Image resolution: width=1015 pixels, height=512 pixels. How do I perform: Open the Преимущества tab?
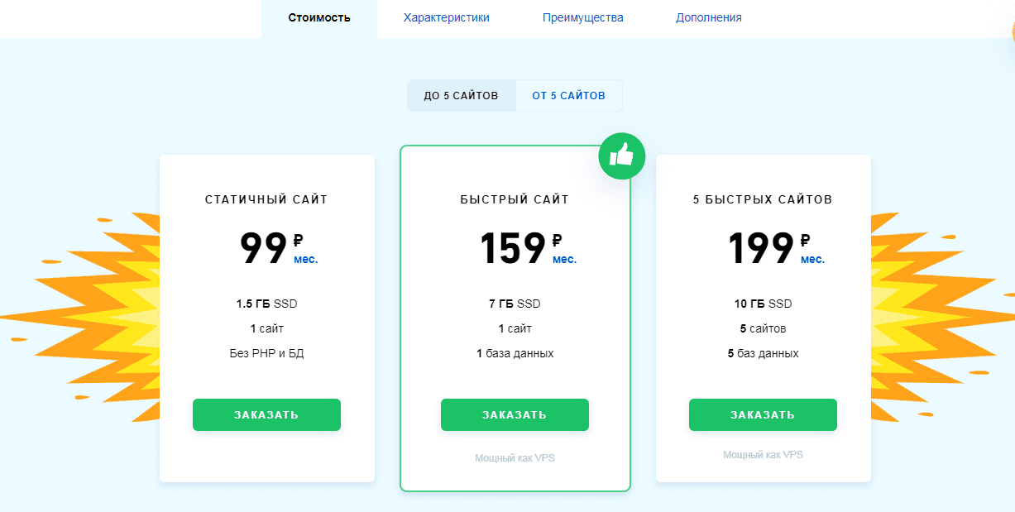[x=583, y=17]
